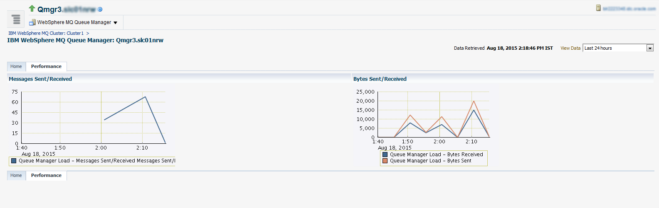The width and height of the screenshot is (659, 208).
Task: Click the Bytes Sent/Received line chart
Action: [434, 114]
